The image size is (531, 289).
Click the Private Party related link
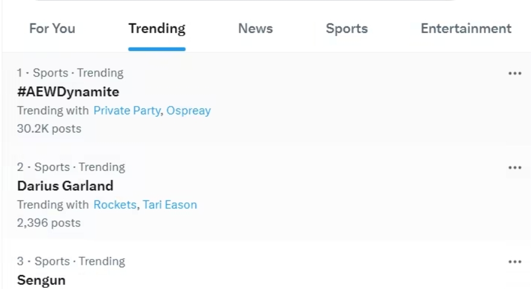(127, 111)
